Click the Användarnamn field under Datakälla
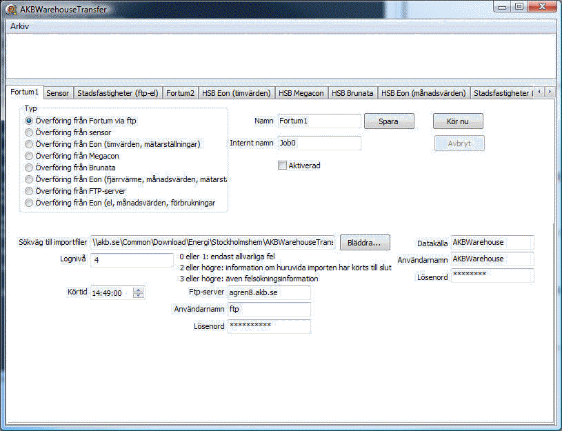The image size is (562, 431). pyautogui.click(x=492, y=259)
